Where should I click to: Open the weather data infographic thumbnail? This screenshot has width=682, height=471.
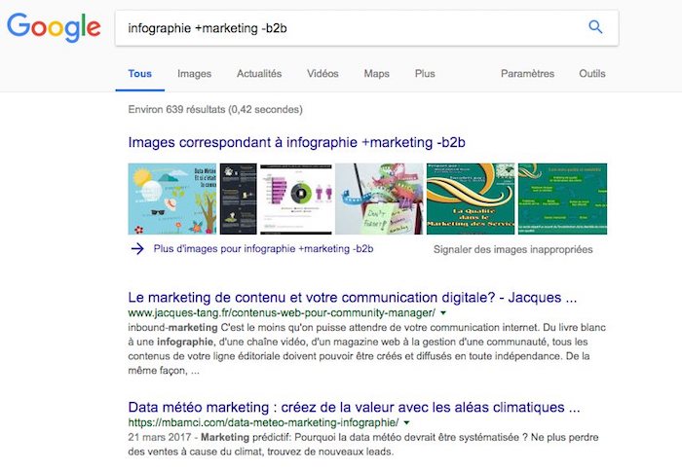pyautogui.click(x=172, y=199)
